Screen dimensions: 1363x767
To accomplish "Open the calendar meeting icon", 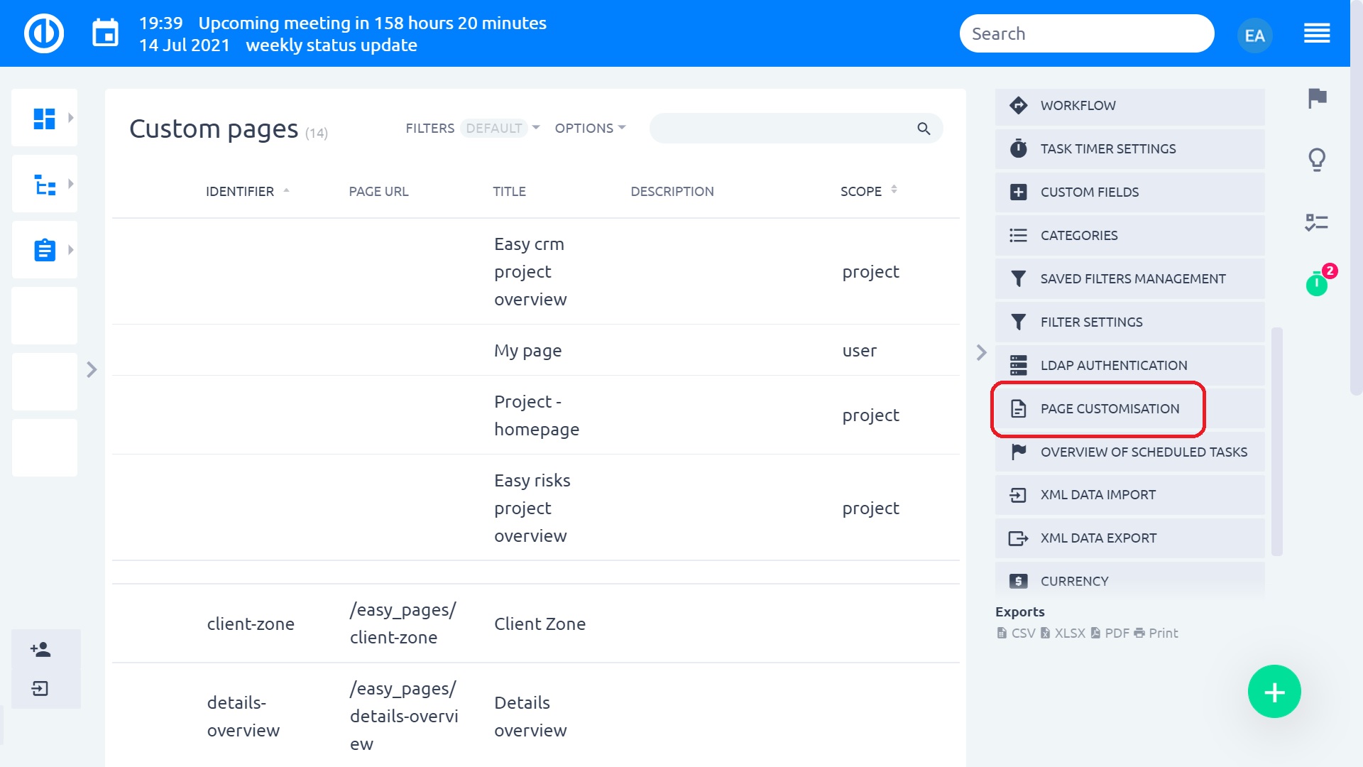I will pyautogui.click(x=105, y=33).
